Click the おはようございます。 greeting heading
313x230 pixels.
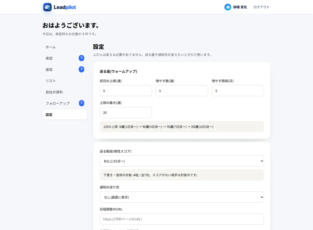click(x=71, y=26)
